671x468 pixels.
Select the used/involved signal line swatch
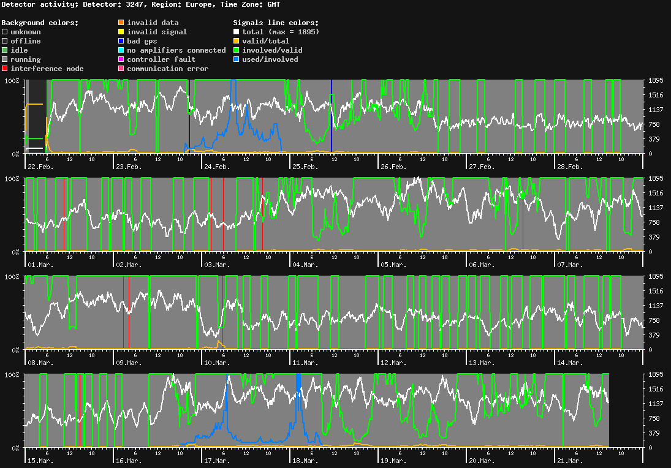[237, 59]
